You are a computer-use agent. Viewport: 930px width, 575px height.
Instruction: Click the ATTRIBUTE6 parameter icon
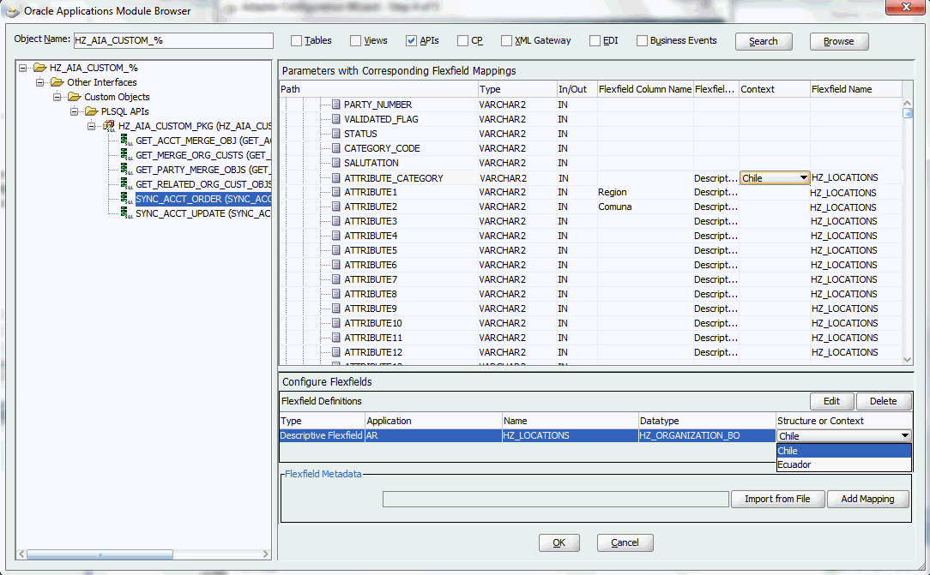pyautogui.click(x=336, y=265)
